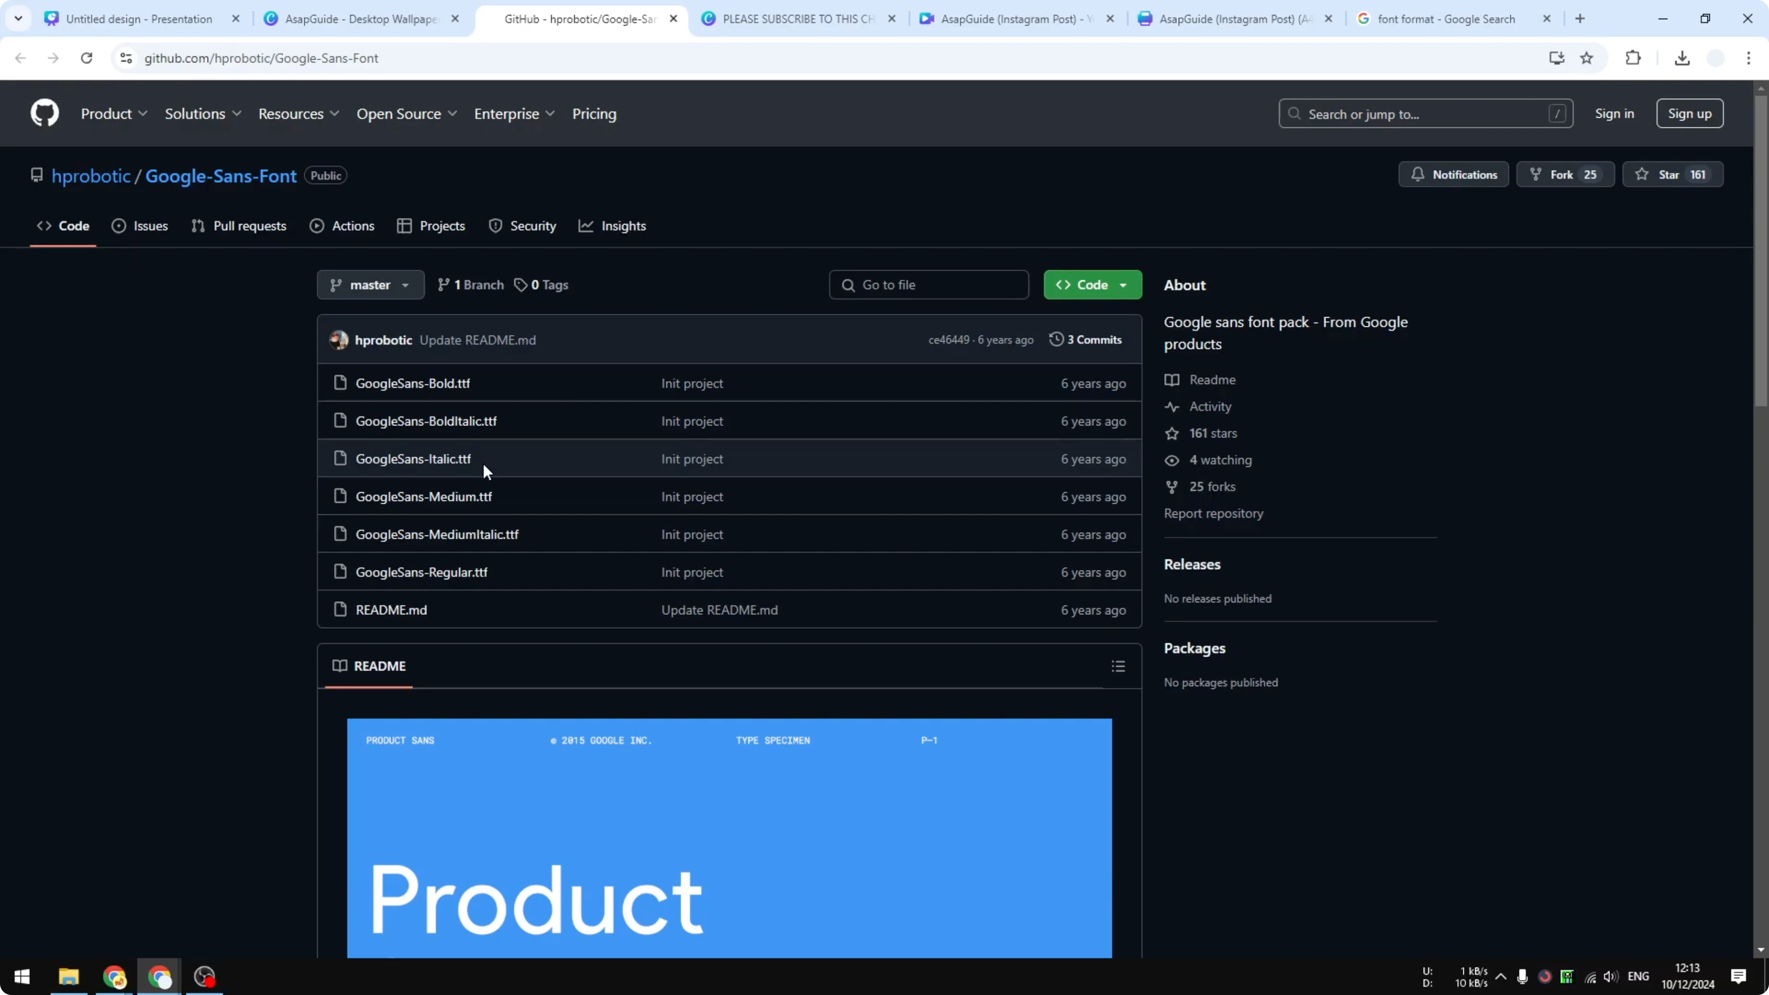Screen dimensions: 1769x995
Task: Open File Explorer from the taskbar
Action: point(68,977)
